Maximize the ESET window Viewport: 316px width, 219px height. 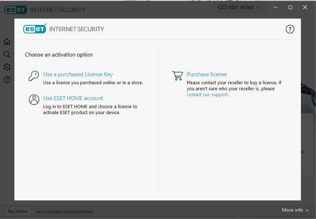290,7
